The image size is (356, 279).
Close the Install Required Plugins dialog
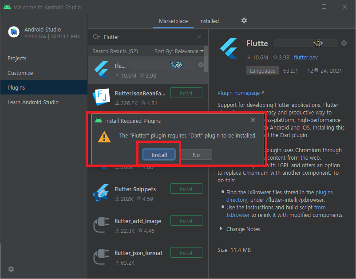(253, 120)
